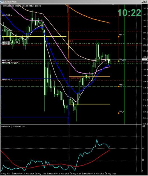This screenshot has height=176, width=148.
Task: Click the XAUUSD,M30 title bar text
Action: [10, 2]
